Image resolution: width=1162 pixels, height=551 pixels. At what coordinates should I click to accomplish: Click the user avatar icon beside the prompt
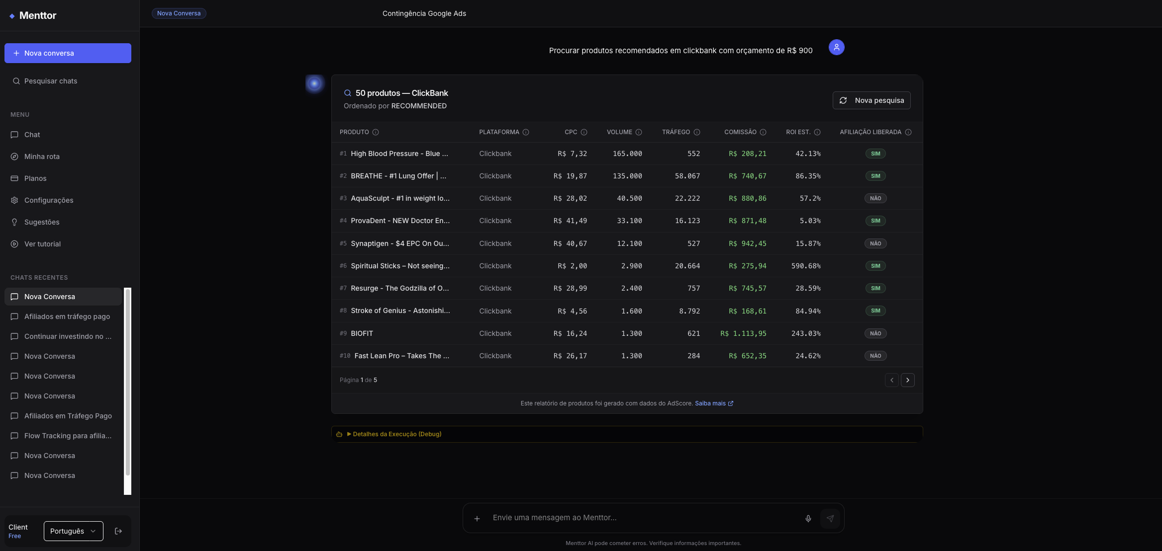[836, 47]
